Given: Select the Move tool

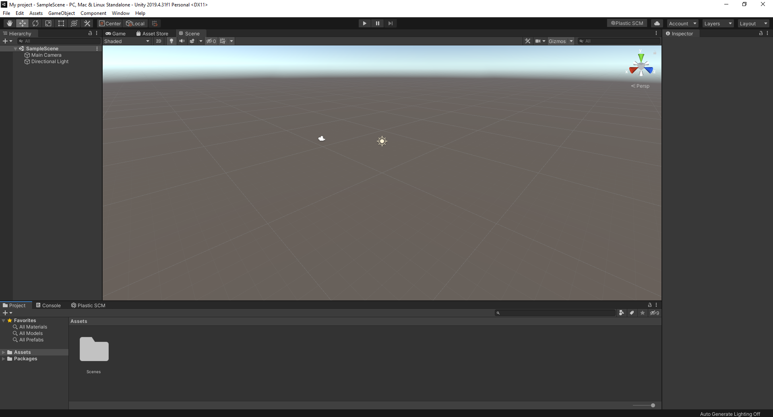Looking at the screenshot, I should point(23,23).
